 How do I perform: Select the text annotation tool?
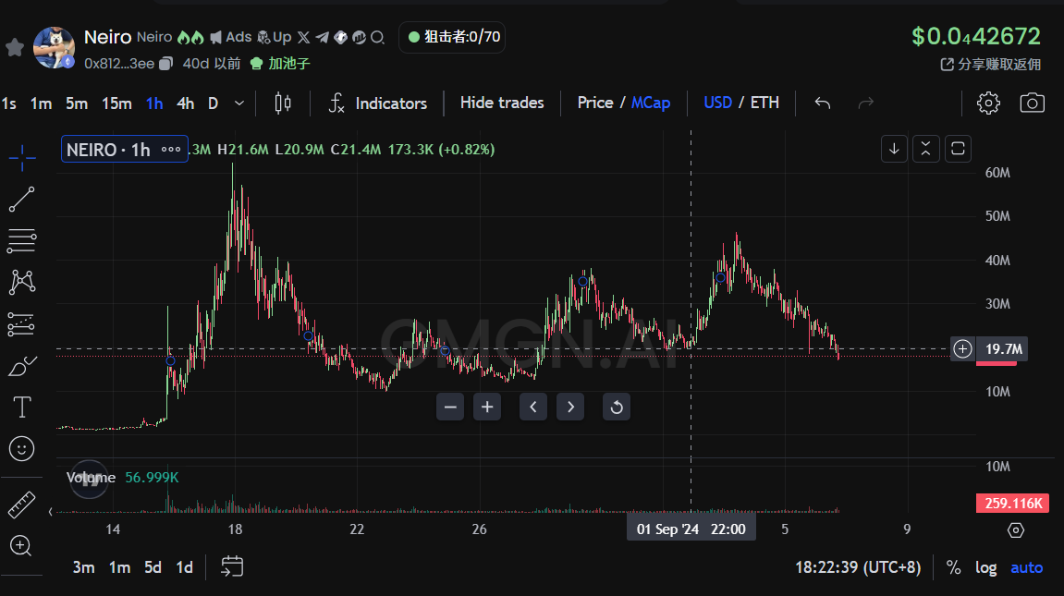click(21, 407)
